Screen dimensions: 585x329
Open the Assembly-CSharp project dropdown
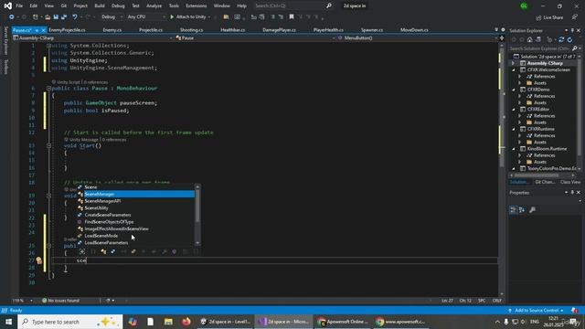[x=92, y=38]
